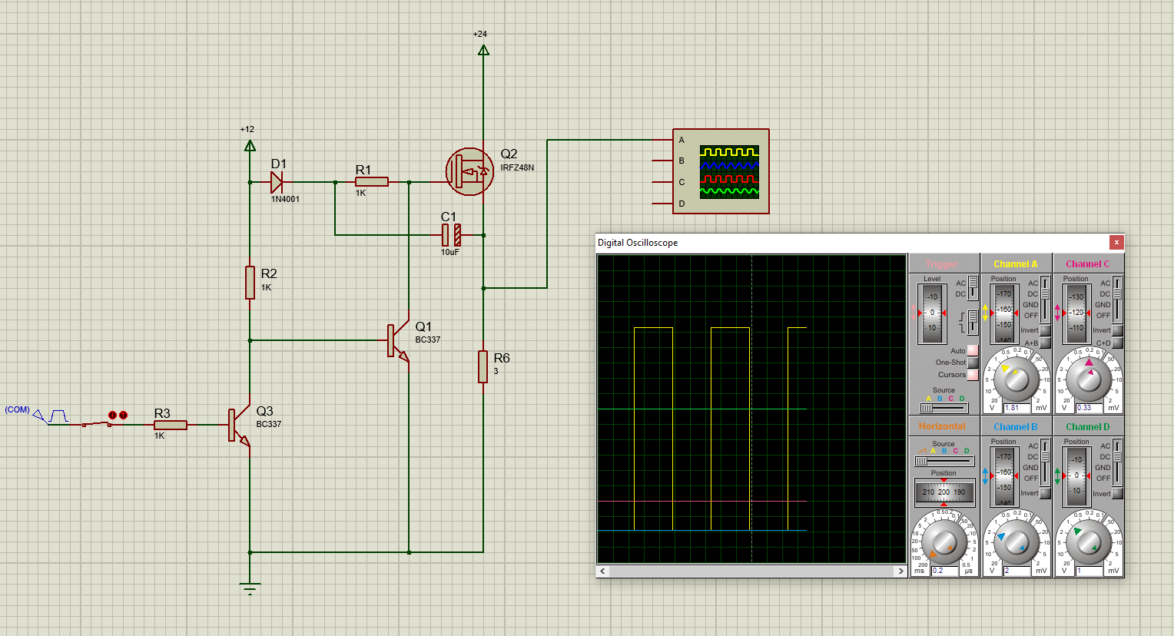Toggle Invert on Channel A

tap(1045, 330)
